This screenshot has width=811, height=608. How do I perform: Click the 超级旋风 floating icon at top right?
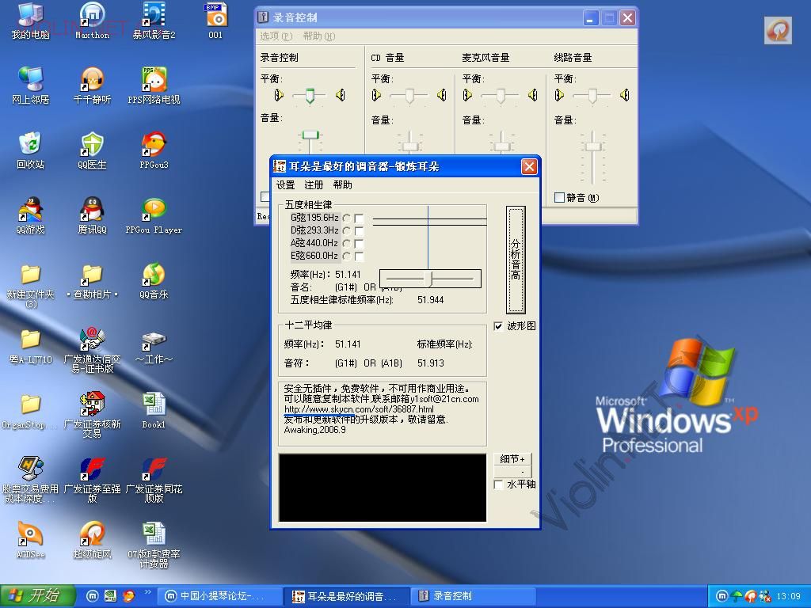(x=778, y=30)
